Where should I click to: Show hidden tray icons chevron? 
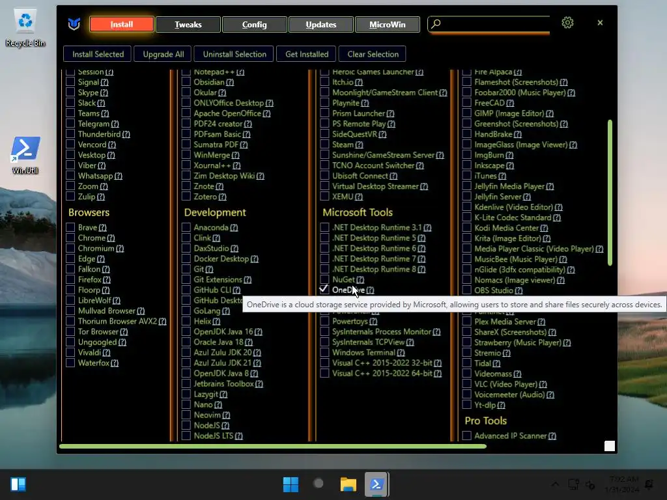pos(555,484)
